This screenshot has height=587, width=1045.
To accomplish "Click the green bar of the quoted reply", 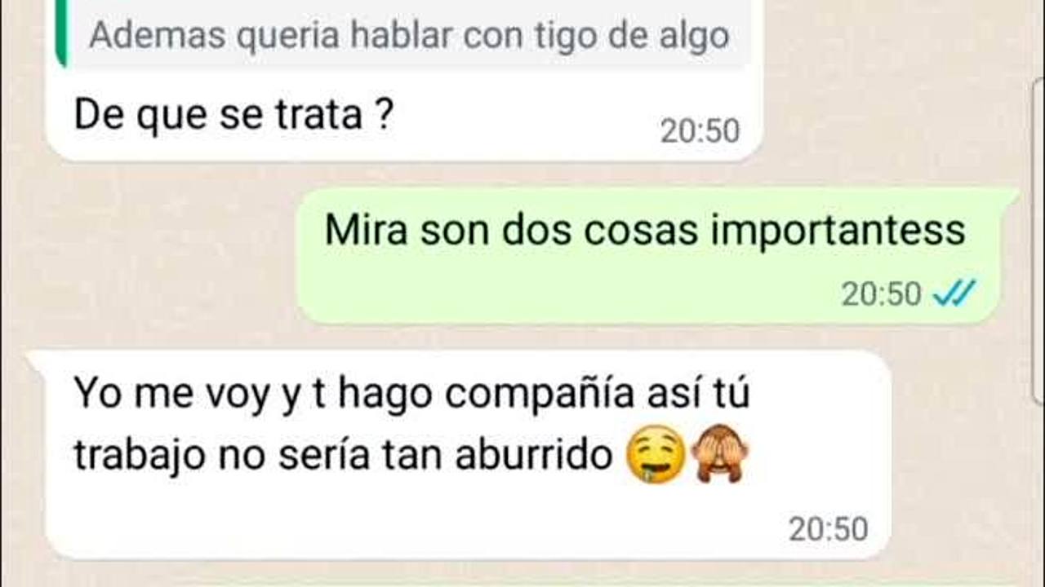I will (x=60, y=34).
